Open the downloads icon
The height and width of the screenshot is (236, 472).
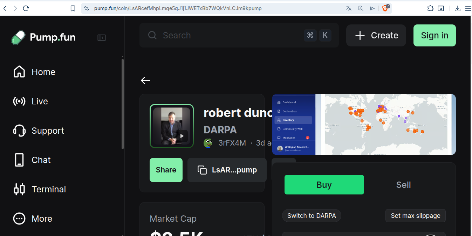(x=457, y=8)
